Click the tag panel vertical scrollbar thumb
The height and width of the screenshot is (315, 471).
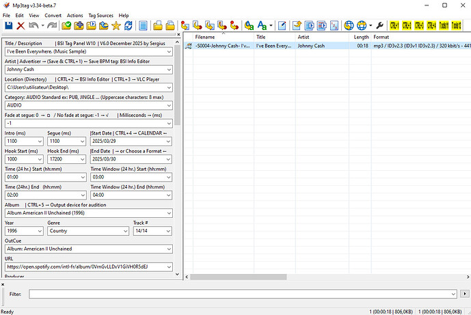click(x=177, y=85)
